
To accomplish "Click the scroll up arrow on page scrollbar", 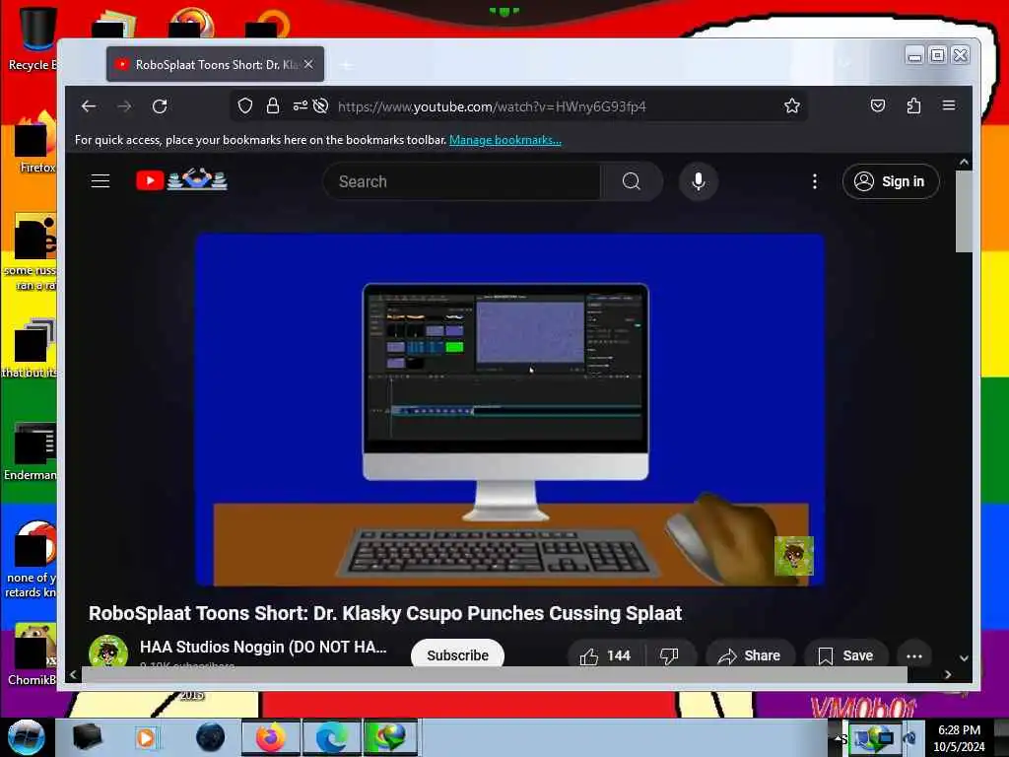I will click(x=964, y=163).
